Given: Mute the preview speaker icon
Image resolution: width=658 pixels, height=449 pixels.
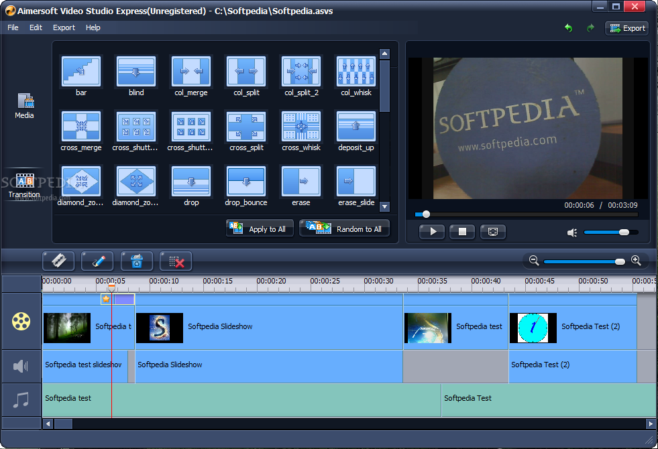Looking at the screenshot, I should point(572,233).
